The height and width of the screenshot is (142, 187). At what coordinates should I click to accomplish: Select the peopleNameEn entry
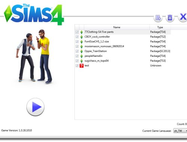93,56
